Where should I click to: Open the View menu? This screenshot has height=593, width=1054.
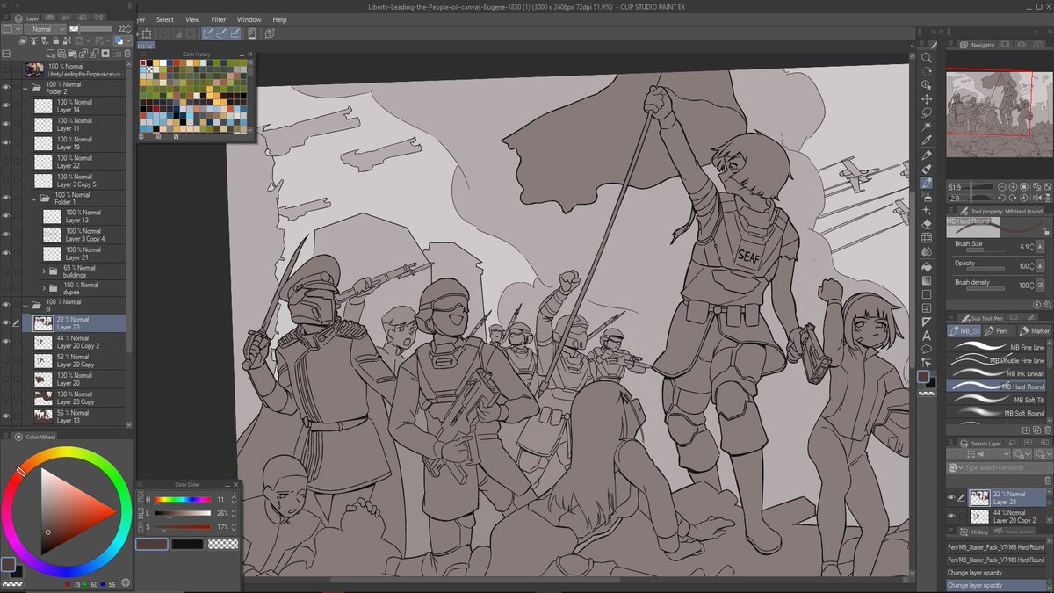192,19
